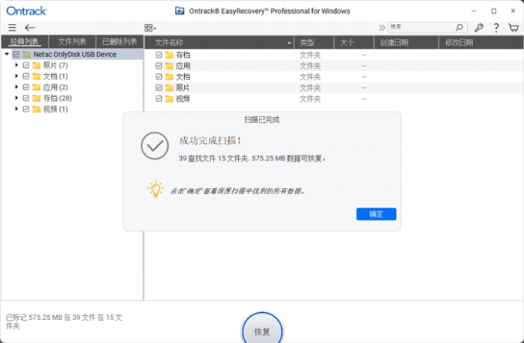The height and width of the screenshot is (343, 524).
Task: Open the shopping cart icon
Action: pyautogui.click(x=513, y=28)
